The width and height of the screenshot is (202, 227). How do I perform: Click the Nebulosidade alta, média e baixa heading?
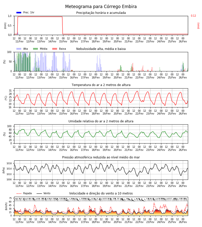point(101,49)
